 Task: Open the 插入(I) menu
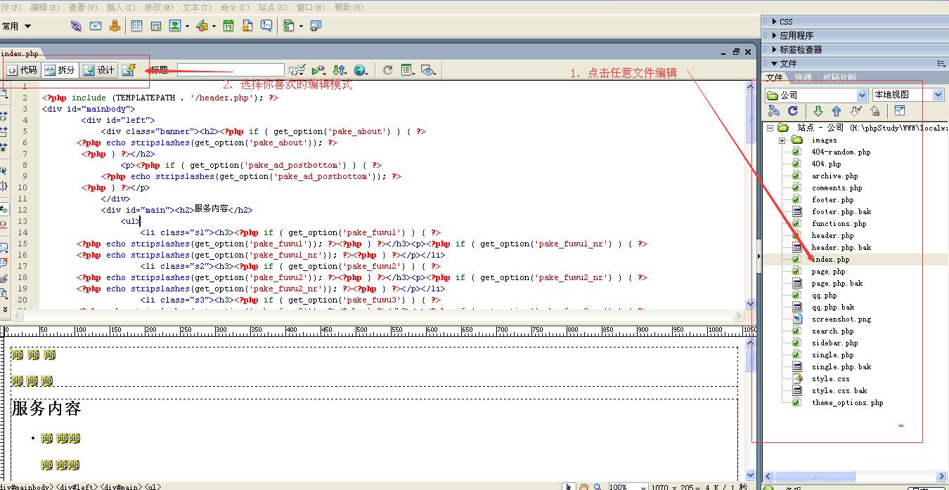pyautogui.click(x=121, y=7)
